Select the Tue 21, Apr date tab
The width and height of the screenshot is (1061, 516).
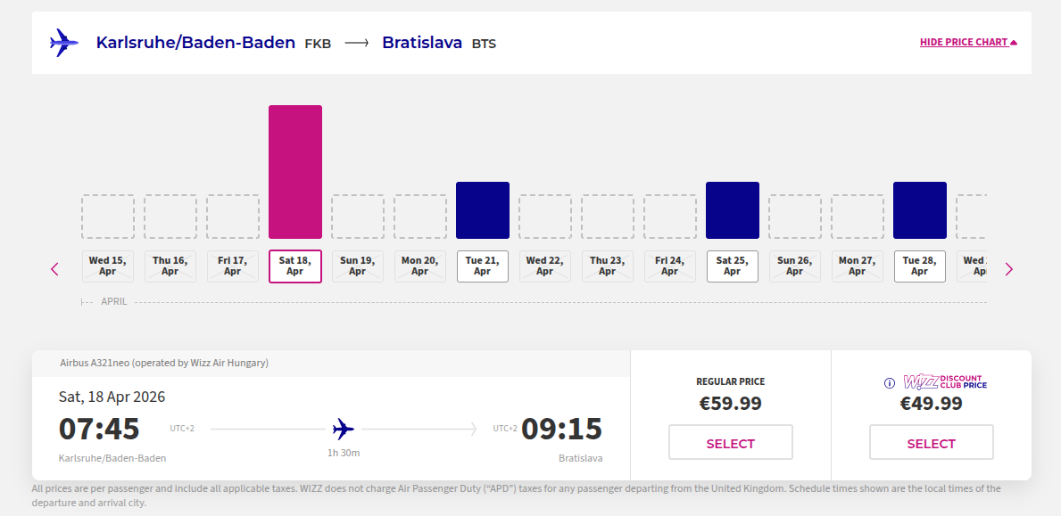[483, 266]
